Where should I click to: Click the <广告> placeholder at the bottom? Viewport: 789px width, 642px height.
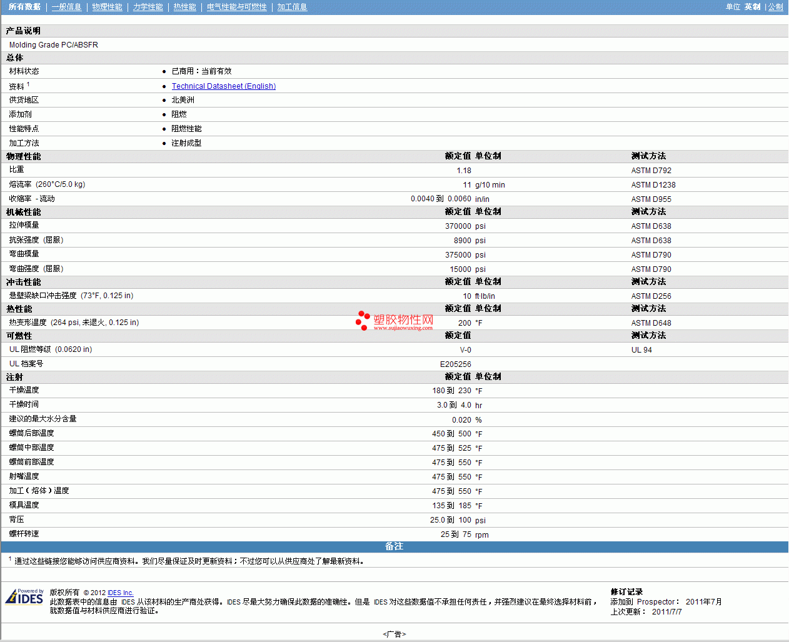click(x=394, y=634)
